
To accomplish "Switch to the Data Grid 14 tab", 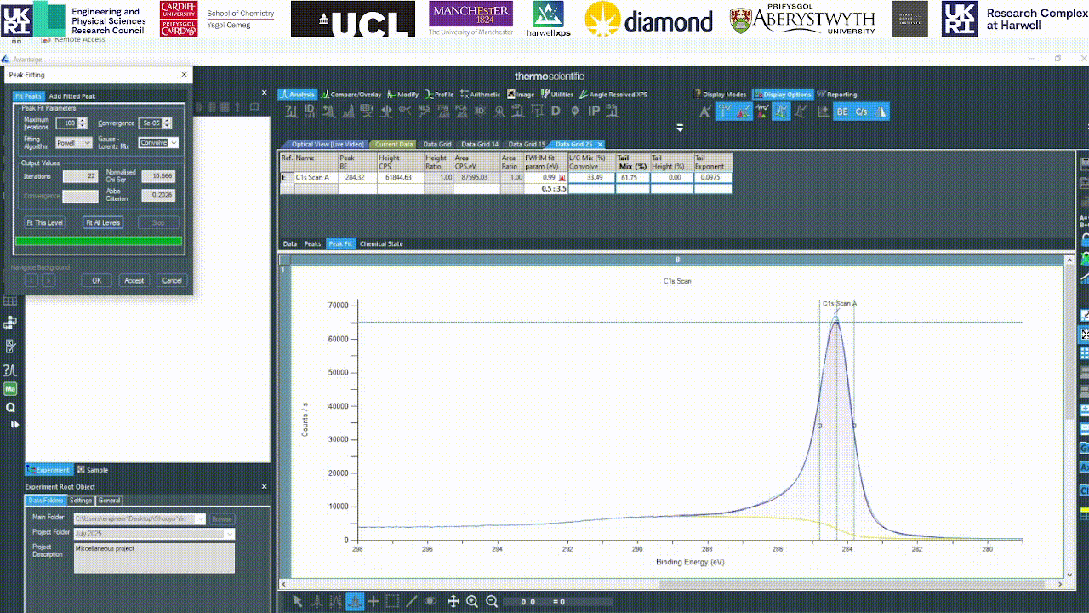I will [480, 145].
